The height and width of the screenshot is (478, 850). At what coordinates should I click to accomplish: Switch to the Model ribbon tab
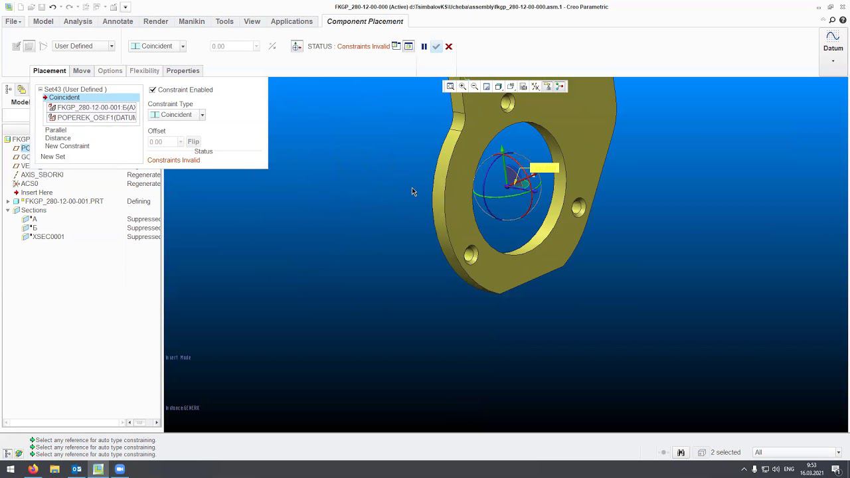pos(43,21)
